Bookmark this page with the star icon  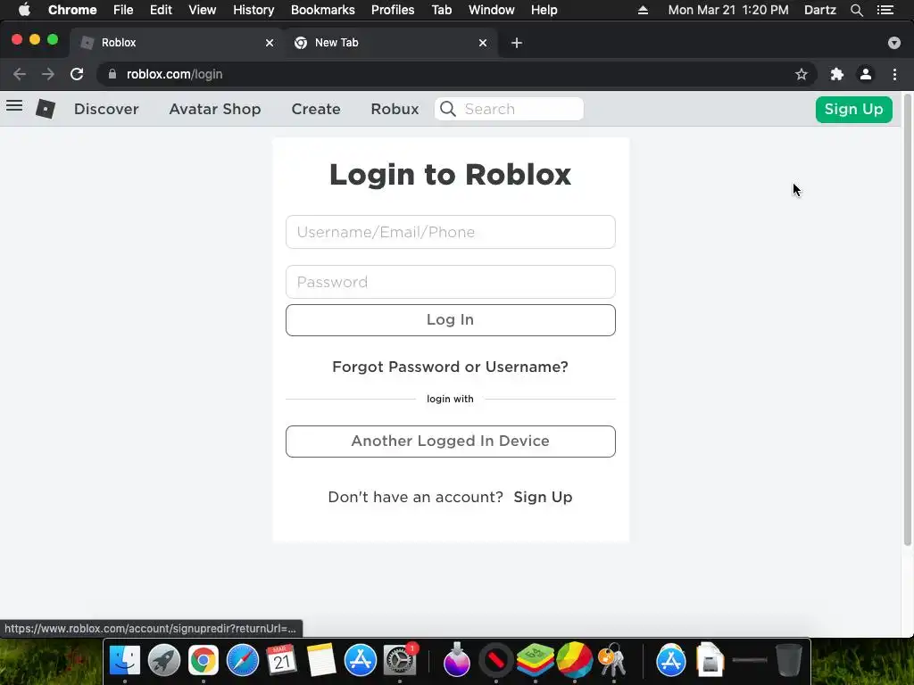[802, 74]
